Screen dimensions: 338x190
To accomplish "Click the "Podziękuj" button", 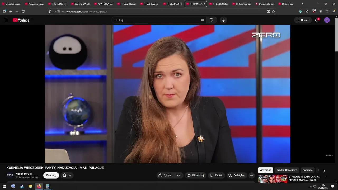I will pos(237,175).
